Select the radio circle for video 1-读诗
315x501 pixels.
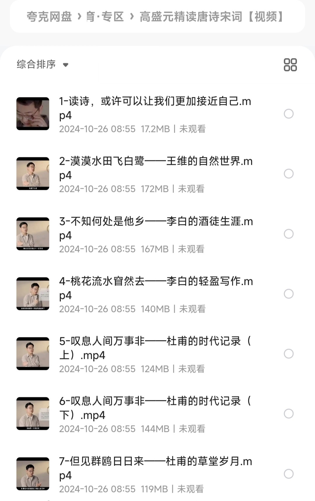(x=289, y=114)
